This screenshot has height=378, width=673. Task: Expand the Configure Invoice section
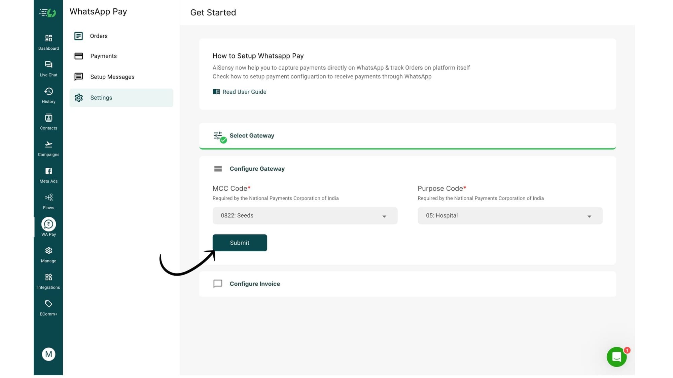pos(255,284)
